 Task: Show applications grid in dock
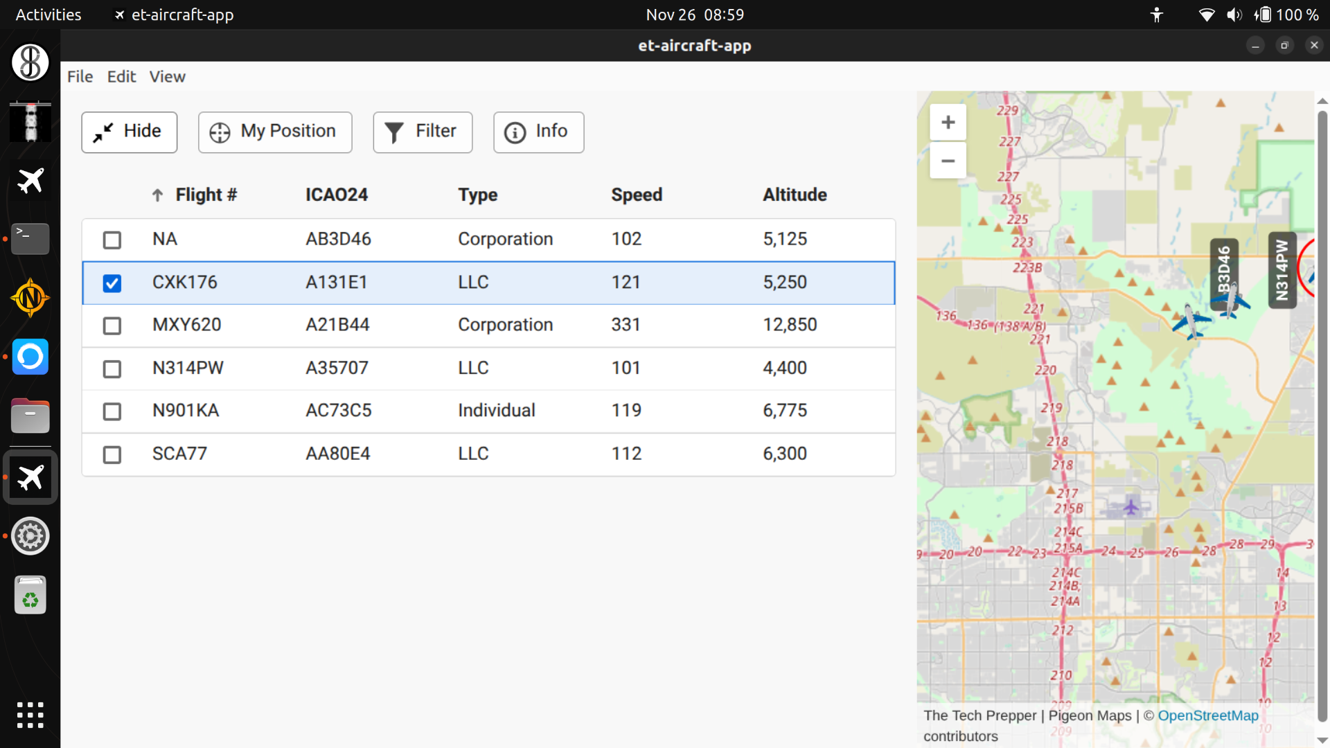[x=30, y=715]
